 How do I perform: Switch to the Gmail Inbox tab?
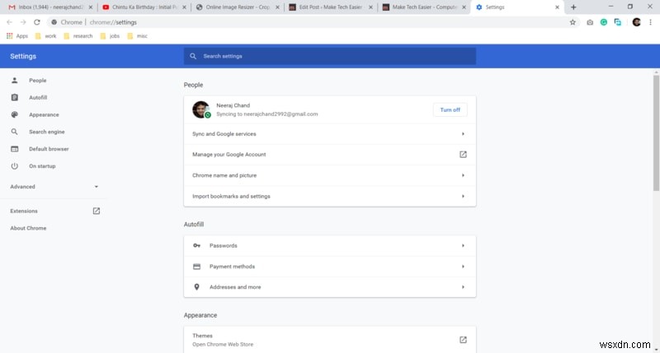pos(49,7)
